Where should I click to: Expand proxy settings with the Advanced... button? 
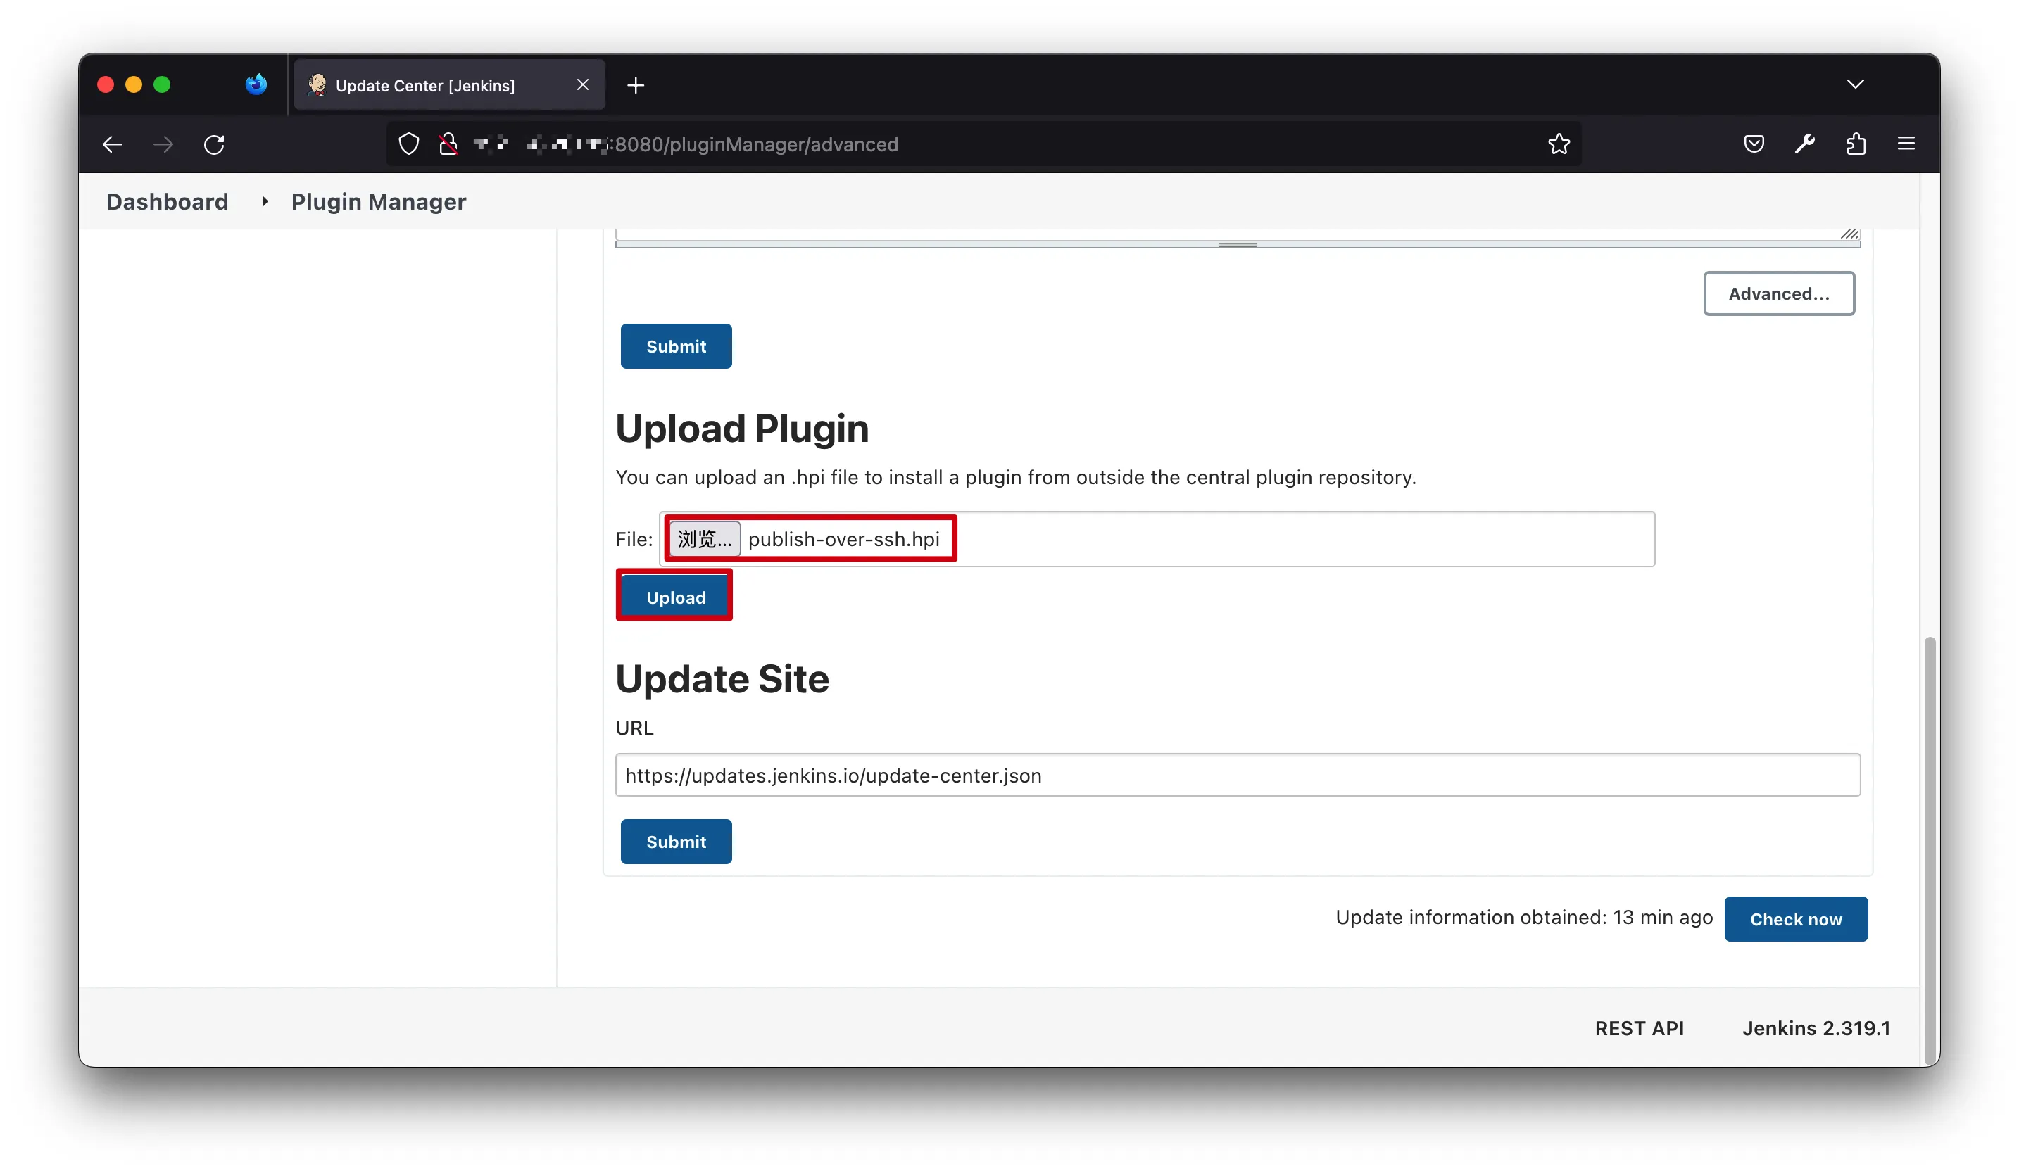pos(1778,294)
